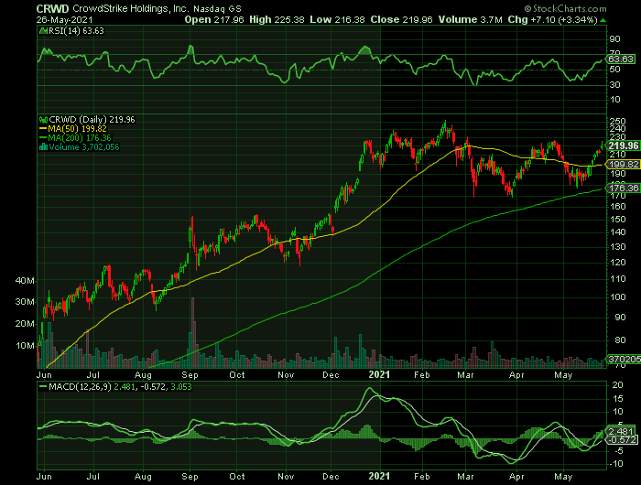Click the 199.82 MA(50) price tag
The image size is (641, 485).
[x=624, y=163]
